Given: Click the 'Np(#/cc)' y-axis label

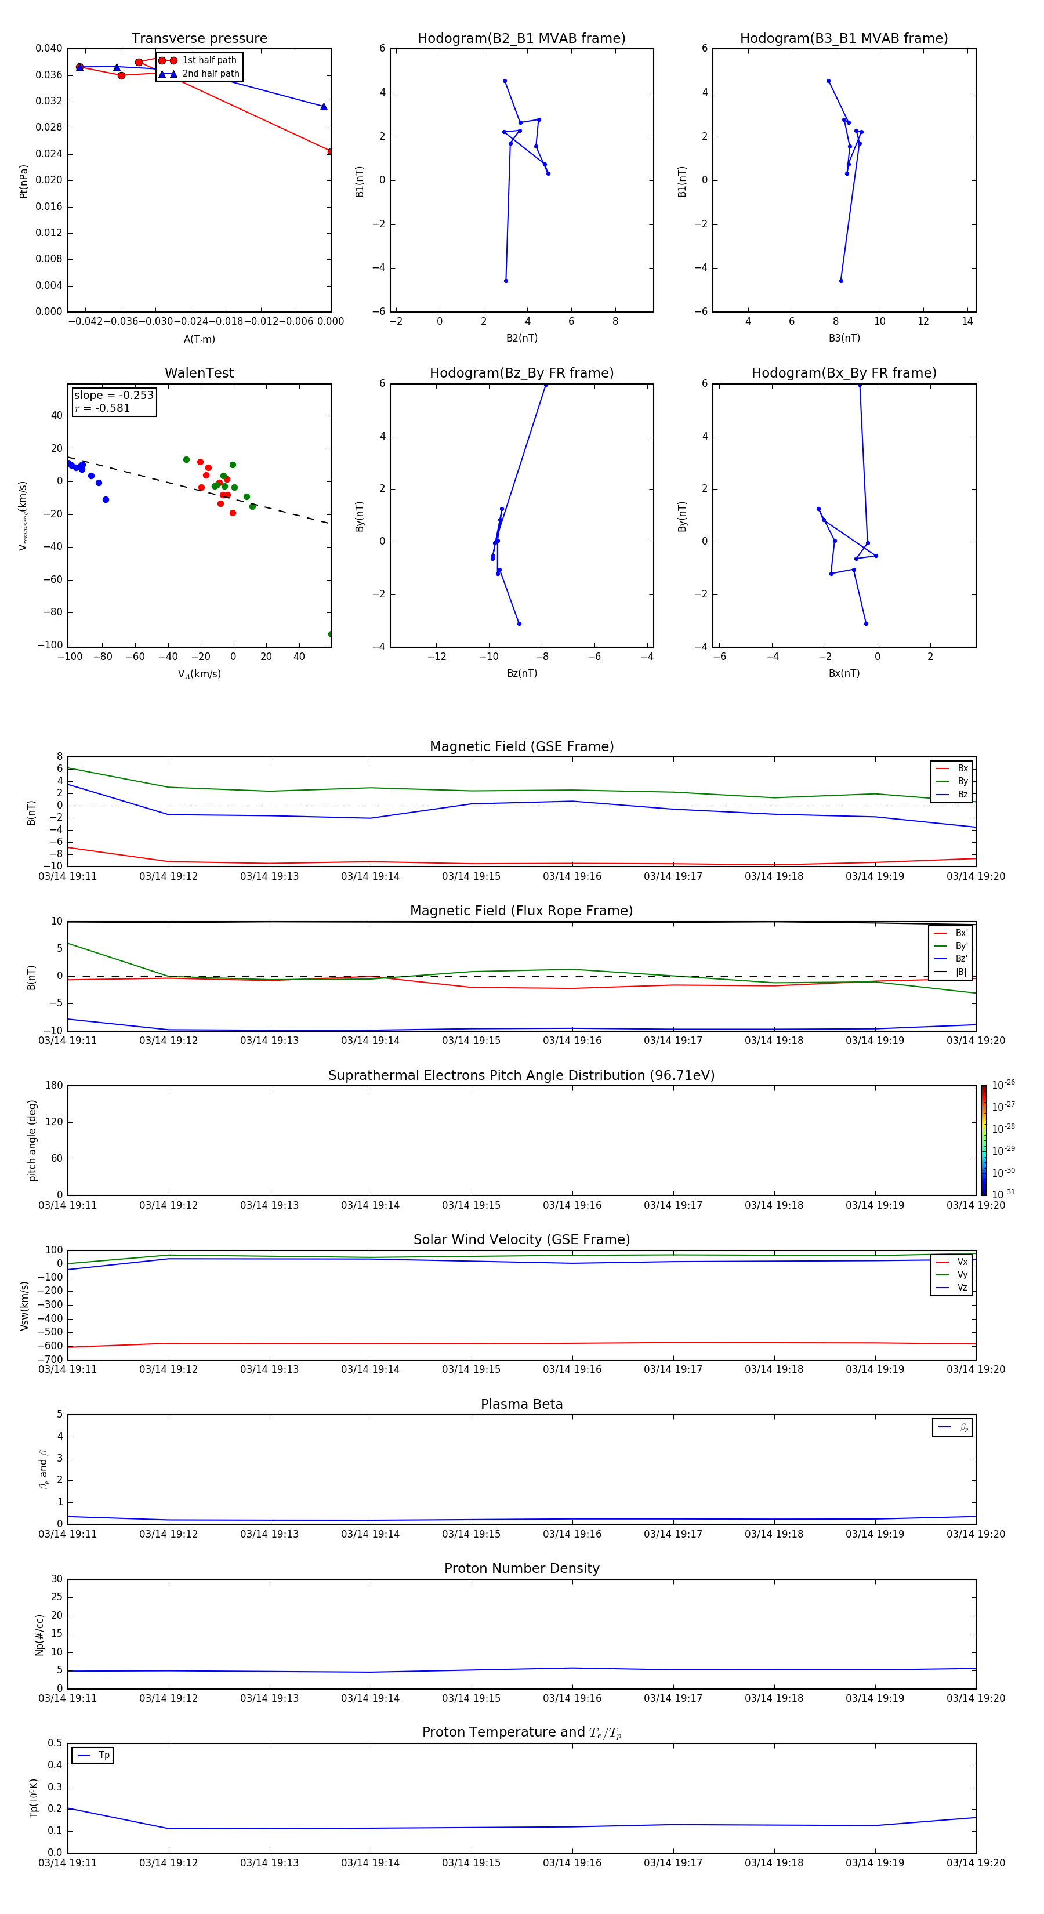Looking at the screenshot, I should [39, 1634].
